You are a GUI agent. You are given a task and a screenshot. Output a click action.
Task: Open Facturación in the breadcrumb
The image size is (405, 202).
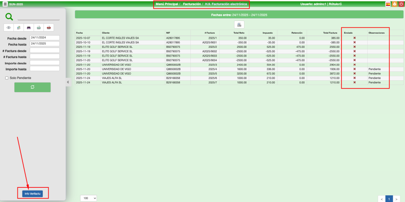192,4
